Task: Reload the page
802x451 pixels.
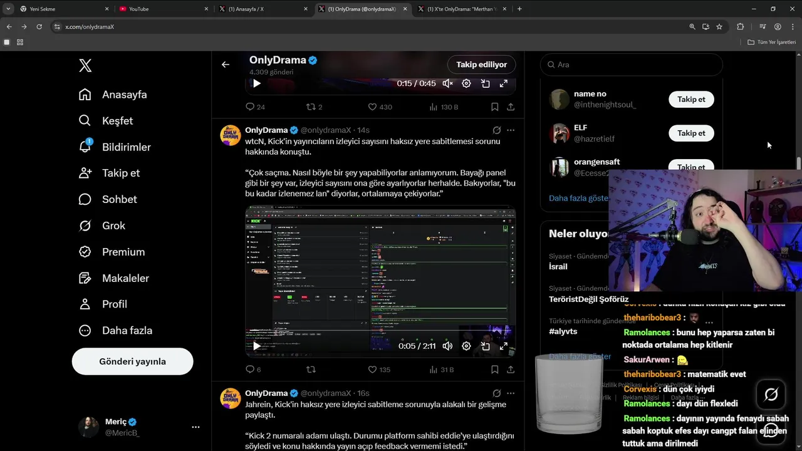Action: click(39, 27)
